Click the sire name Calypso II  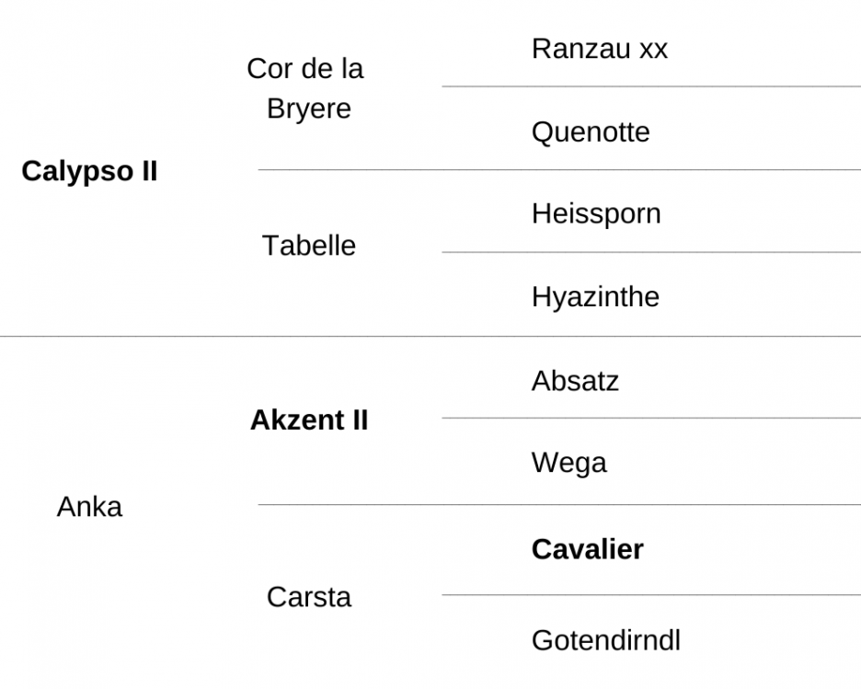click(x=89, y=171)
